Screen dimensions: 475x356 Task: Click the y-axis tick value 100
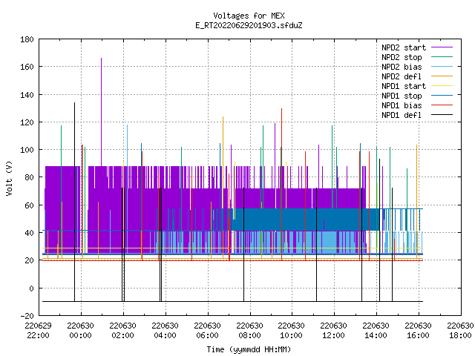coord(27,150)
